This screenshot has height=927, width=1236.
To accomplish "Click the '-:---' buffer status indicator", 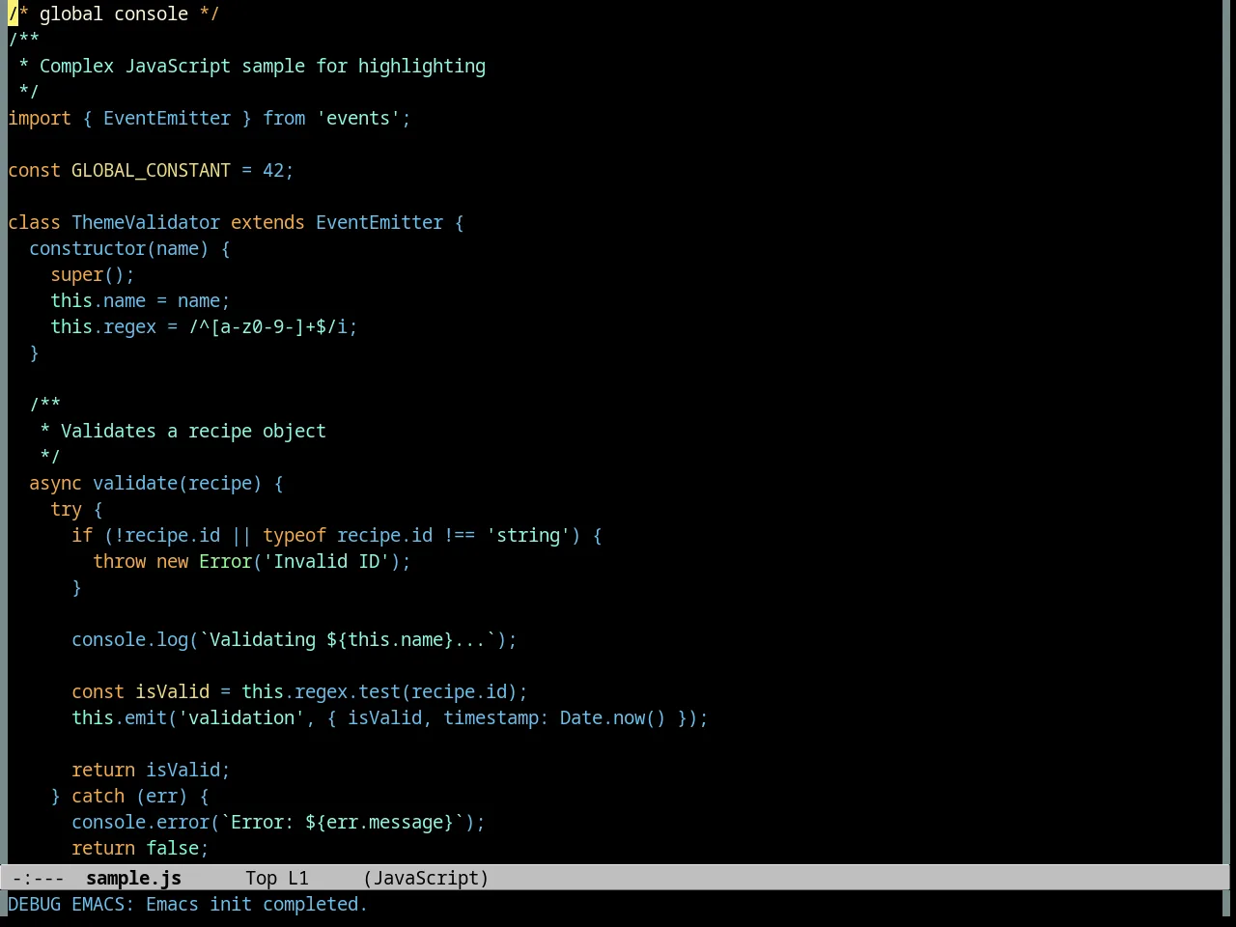I will click(x=38, y=878).
